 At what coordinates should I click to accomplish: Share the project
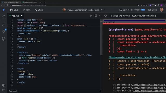pos(39,10)
